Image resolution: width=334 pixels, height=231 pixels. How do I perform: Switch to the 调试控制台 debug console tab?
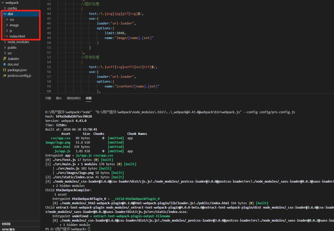[x=74, y=98]
